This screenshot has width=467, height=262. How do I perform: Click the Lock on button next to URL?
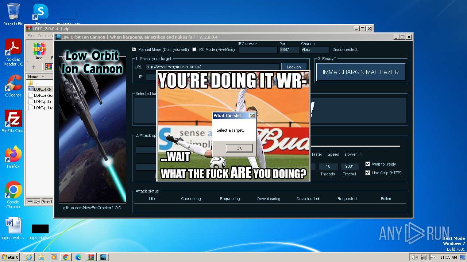[x=294, y=67]
